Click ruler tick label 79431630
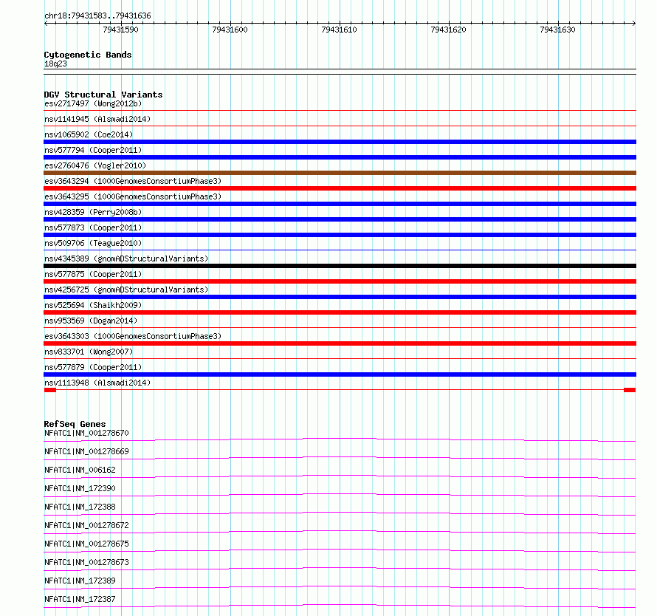The image size is (657, 616). coord(557,30)
